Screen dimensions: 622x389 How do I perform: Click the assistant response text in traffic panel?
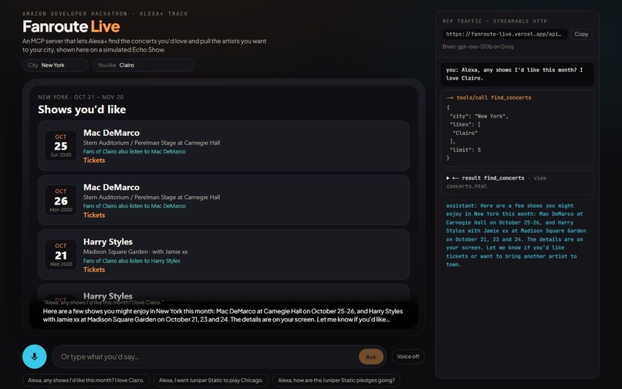516,235
